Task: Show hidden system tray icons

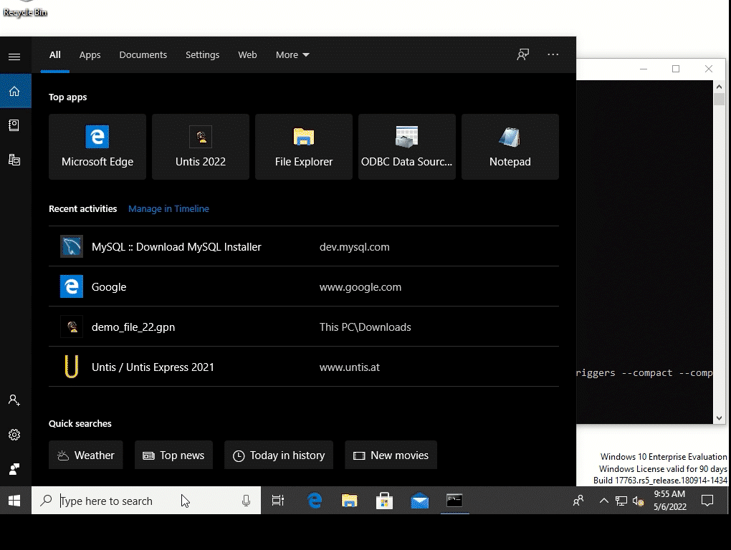Action: [x=603, y=501]
